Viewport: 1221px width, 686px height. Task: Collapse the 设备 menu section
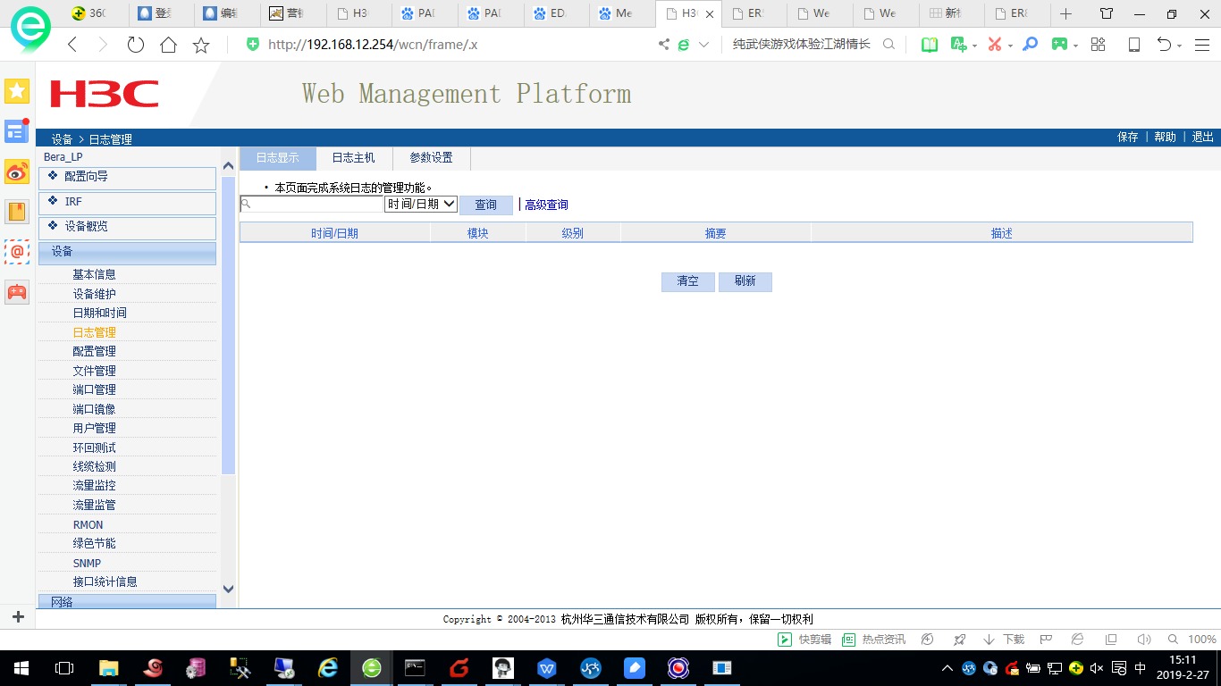(127, 253)
